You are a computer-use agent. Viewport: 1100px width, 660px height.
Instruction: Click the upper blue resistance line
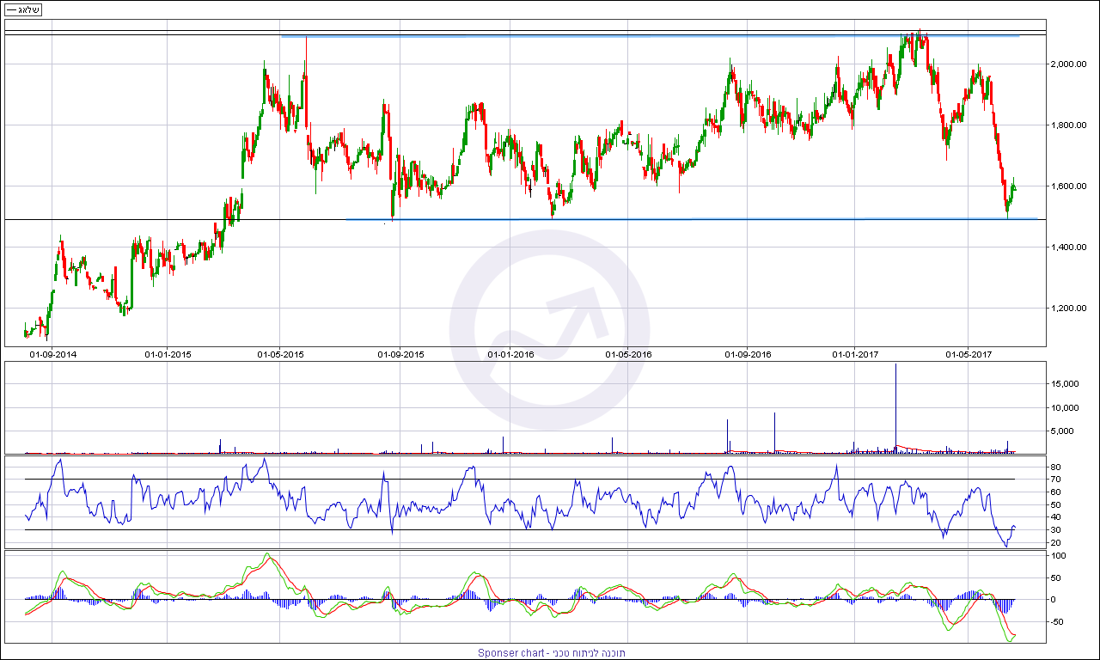click(602, 36)
